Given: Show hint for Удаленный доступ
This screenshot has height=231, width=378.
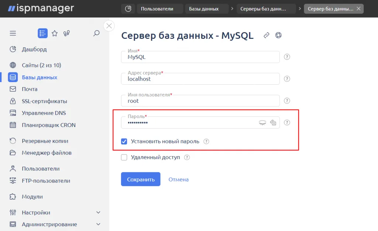Looking at the screenshot, I should (x=187, y=157).
